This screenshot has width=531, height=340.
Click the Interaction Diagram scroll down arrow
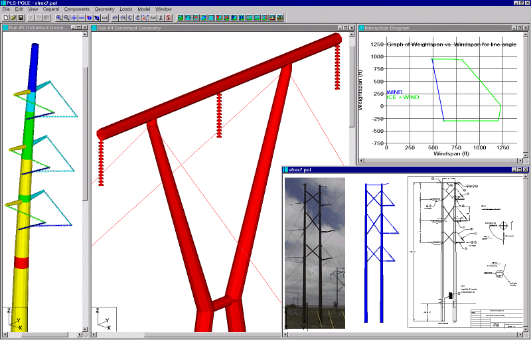526,155
